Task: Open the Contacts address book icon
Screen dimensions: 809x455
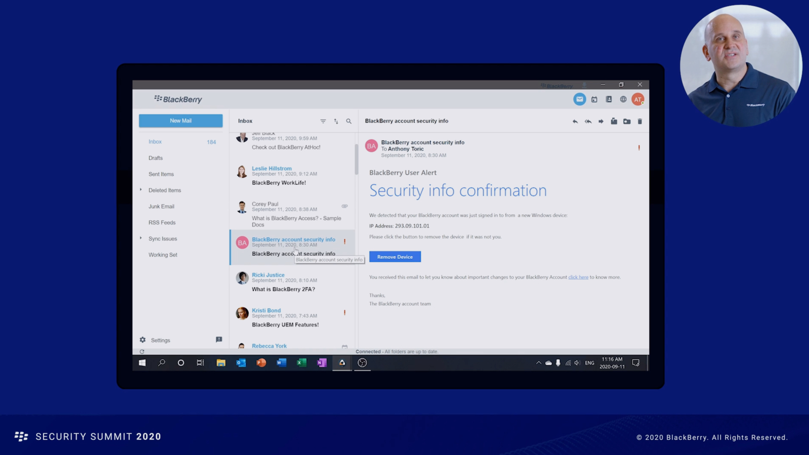Action: tap(608, 100)
